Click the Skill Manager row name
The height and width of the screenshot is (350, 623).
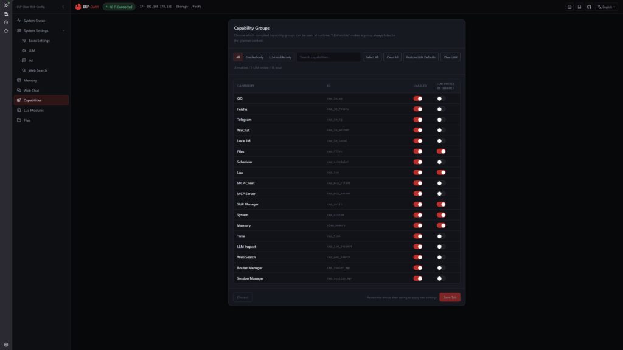[248, 204]
